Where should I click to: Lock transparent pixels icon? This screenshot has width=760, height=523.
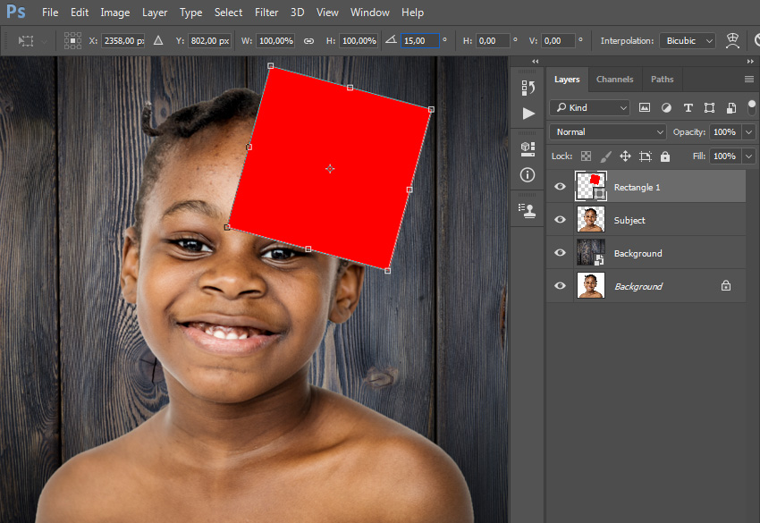click(x=586, y=156)
